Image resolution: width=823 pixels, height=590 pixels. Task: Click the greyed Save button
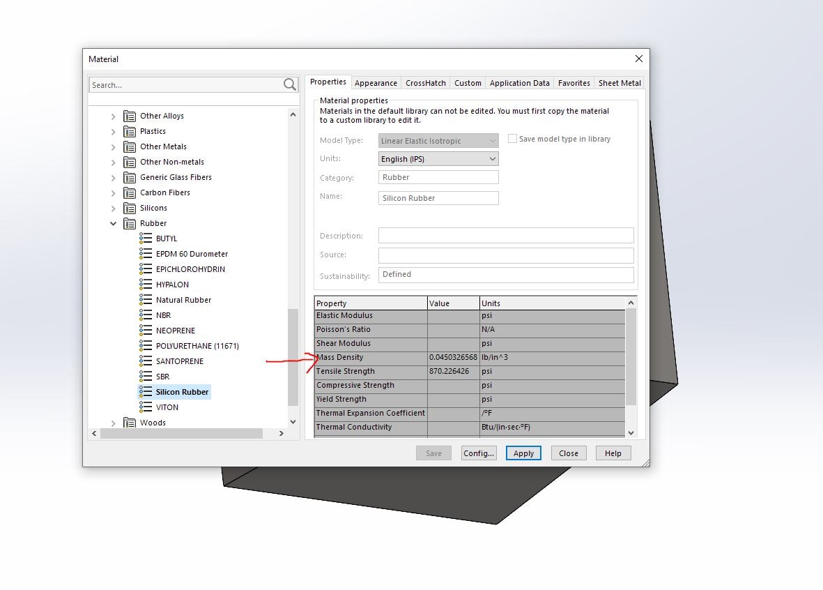coord(433,453)
